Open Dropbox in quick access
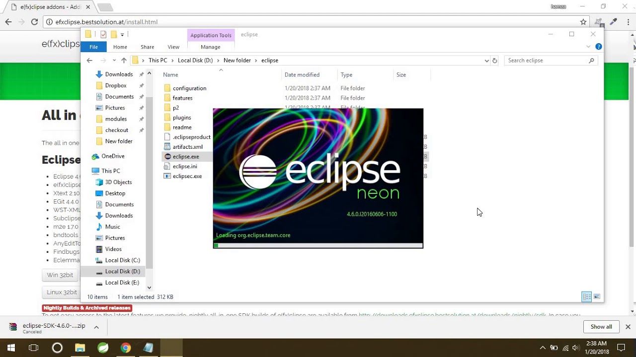The image size is (636, 357). [x=116, y=86]
